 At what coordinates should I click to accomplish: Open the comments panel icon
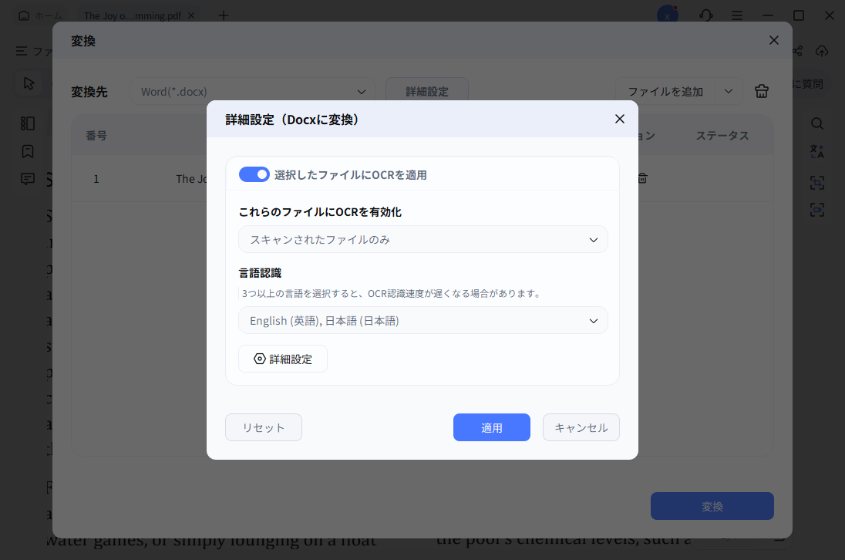pos(28,179)
